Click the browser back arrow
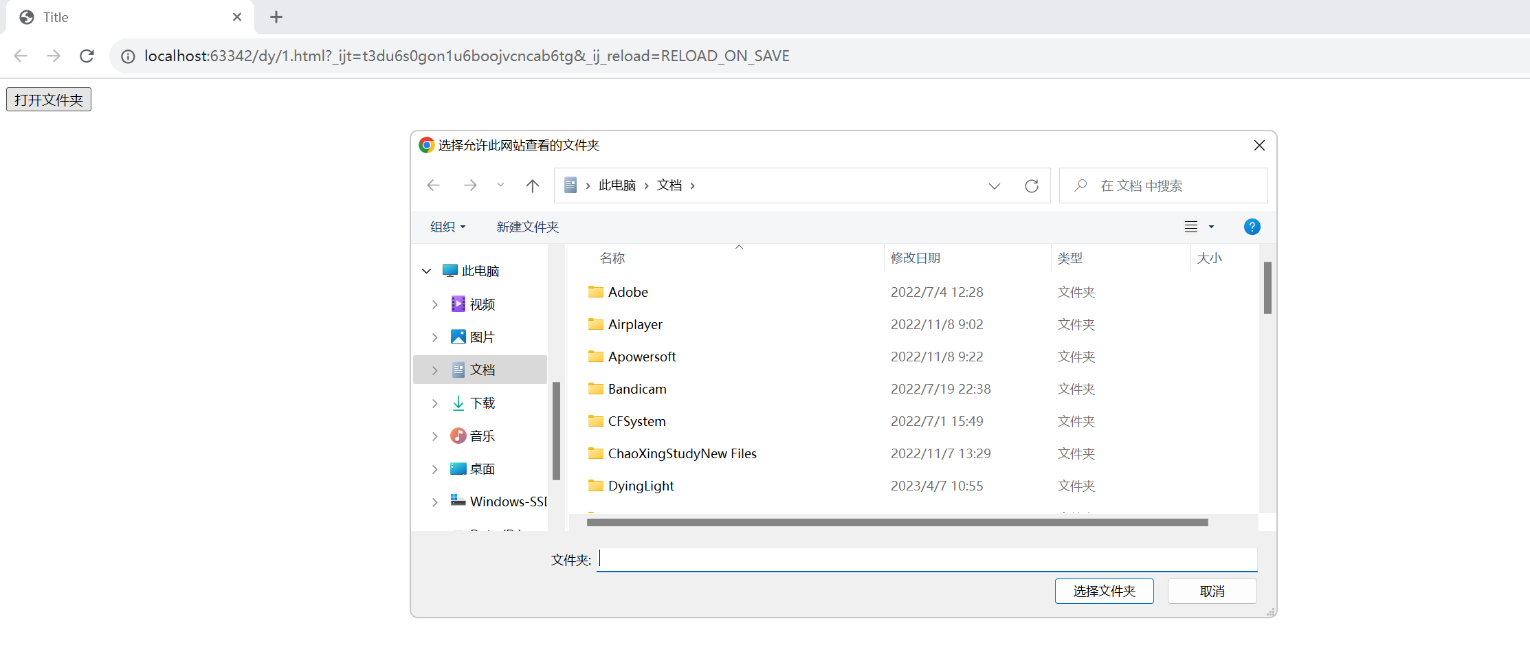Image resolution: width=1530 pixels, height=665 pixels. click(x=21, y=56)
